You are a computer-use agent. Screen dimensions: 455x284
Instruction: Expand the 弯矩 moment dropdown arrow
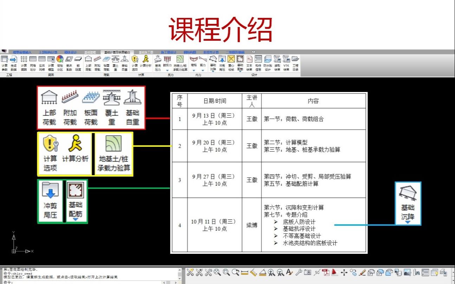coord(194,70)
